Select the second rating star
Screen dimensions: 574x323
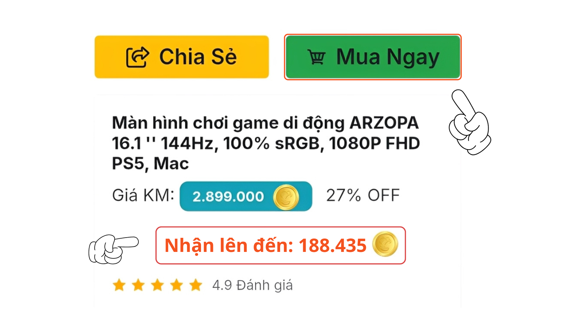click(139, 285)
